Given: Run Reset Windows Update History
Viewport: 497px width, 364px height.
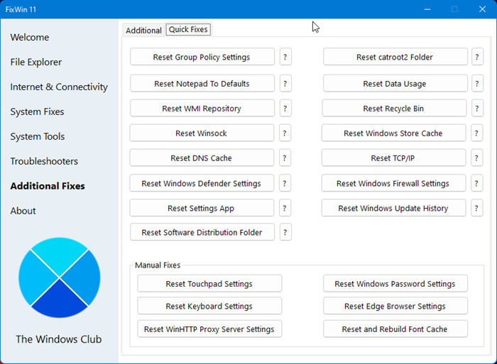Looking at the screenshot, I should pos(393,208).
